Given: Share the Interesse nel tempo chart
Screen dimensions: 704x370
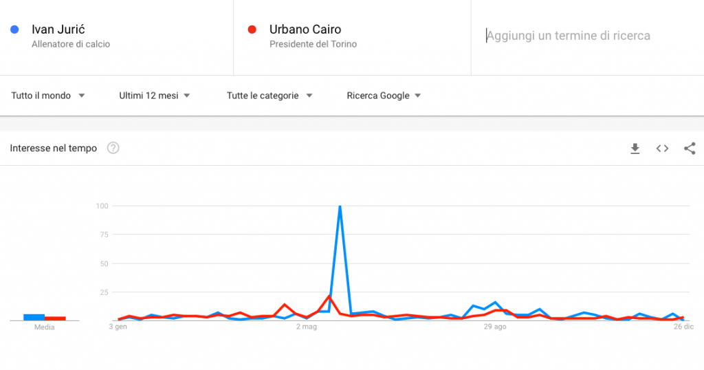Looking at the screenshot, I should tap(690, 149).
